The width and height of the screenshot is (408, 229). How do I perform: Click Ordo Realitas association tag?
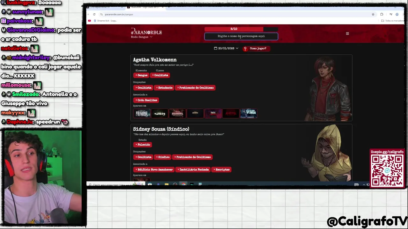[x=146, y=100]
